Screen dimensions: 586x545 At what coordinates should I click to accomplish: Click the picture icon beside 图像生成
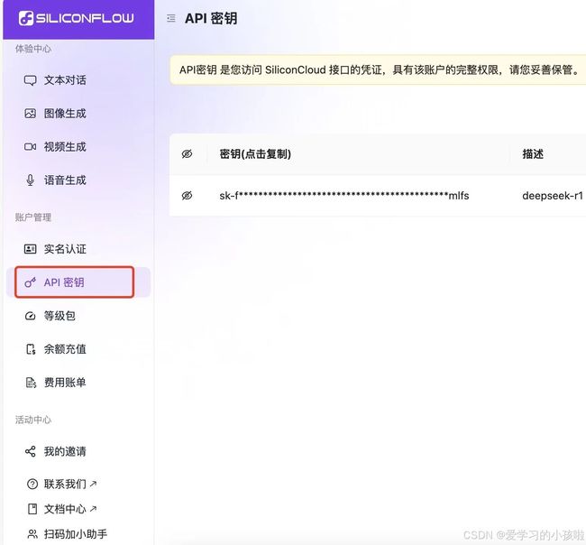(x=30, y=114)
